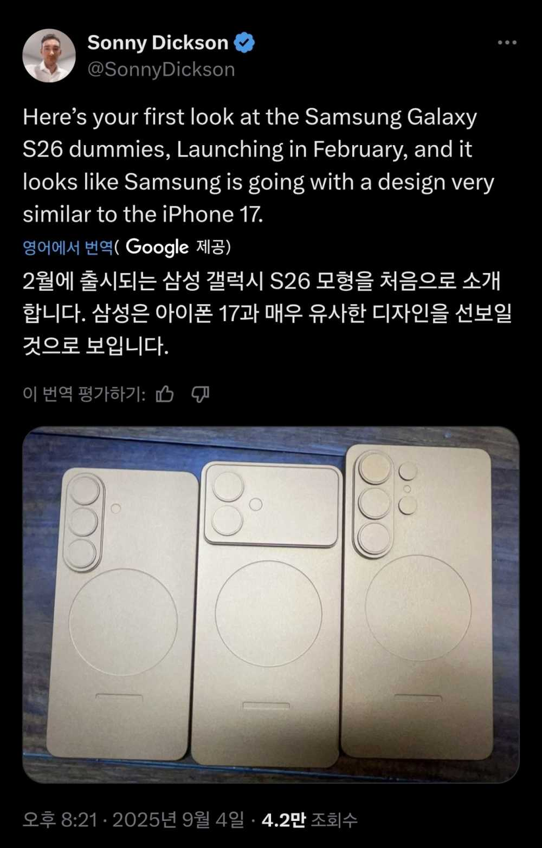
Task: View the 4.2만 조회수 view count
Action: coord(309,820)
